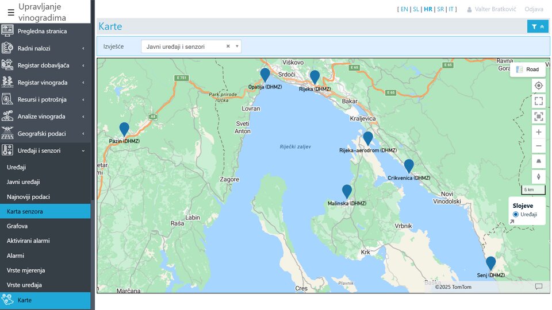Reset map compass to north

[538, 177]
